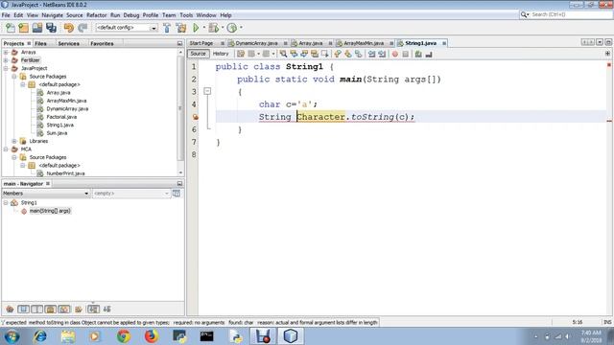Click the Windows Start button

[12, 336]
